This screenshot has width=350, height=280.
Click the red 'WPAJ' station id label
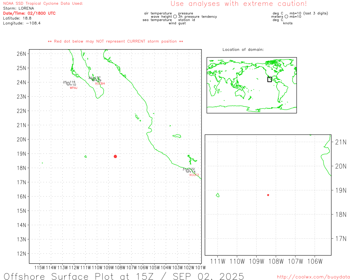tap(74, 88)
